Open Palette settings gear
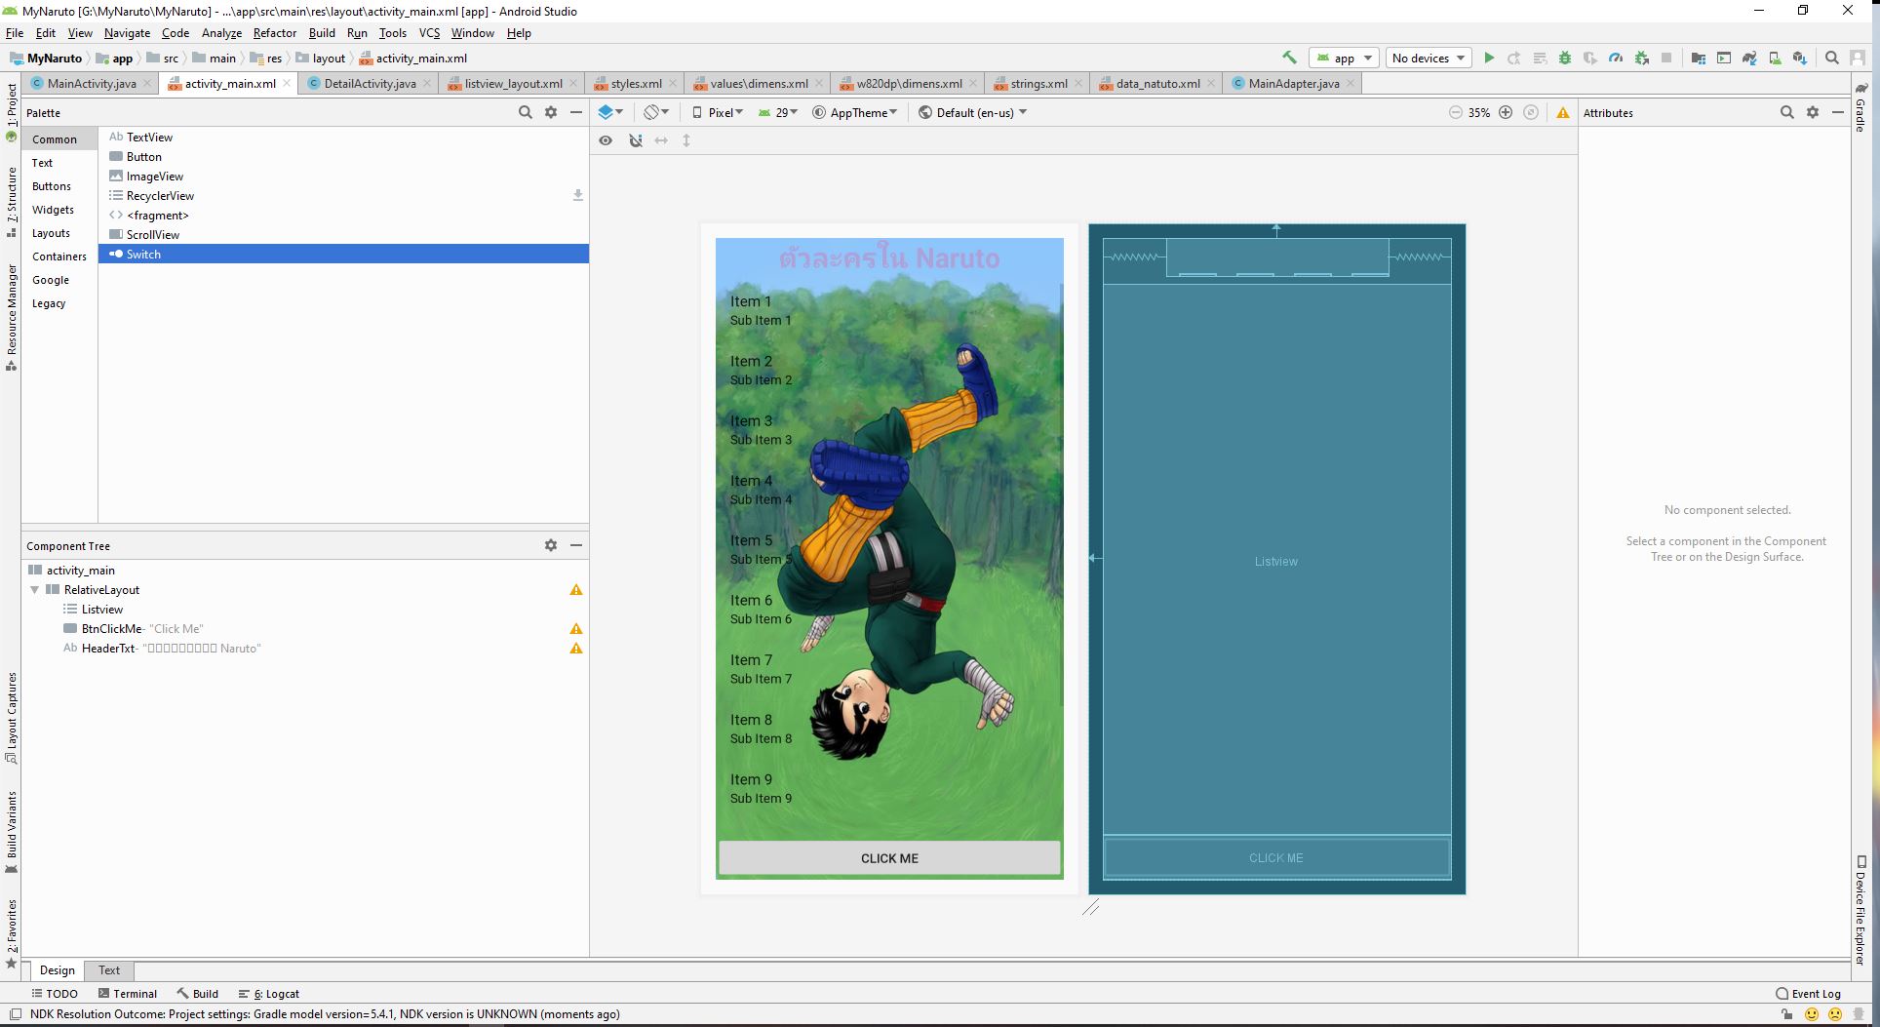 point(551,112)
